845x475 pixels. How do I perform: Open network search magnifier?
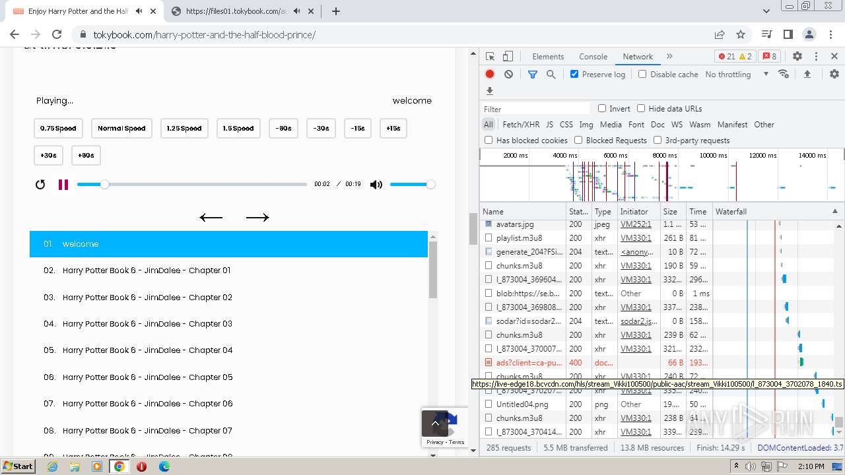551,75
